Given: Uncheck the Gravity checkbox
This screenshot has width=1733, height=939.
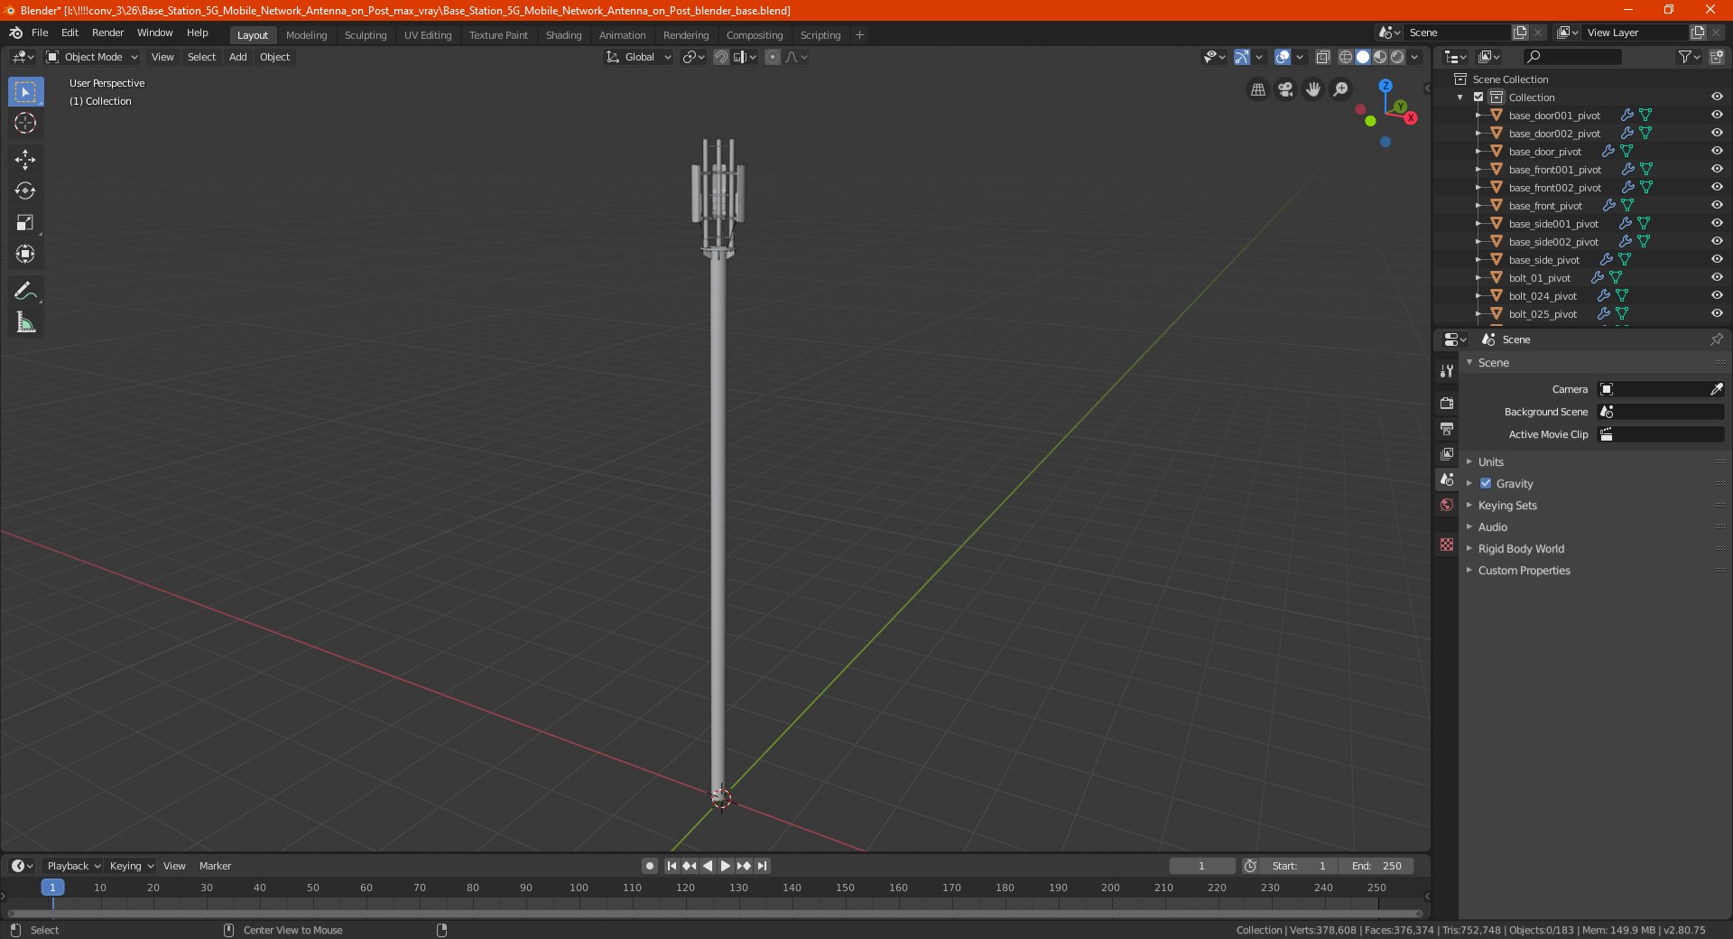Looking at the screenshot, I should (x=1486, y=484).
